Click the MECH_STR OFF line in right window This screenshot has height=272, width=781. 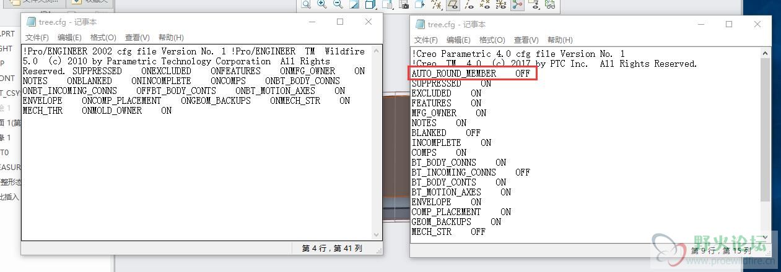click(x=448, y=232)
